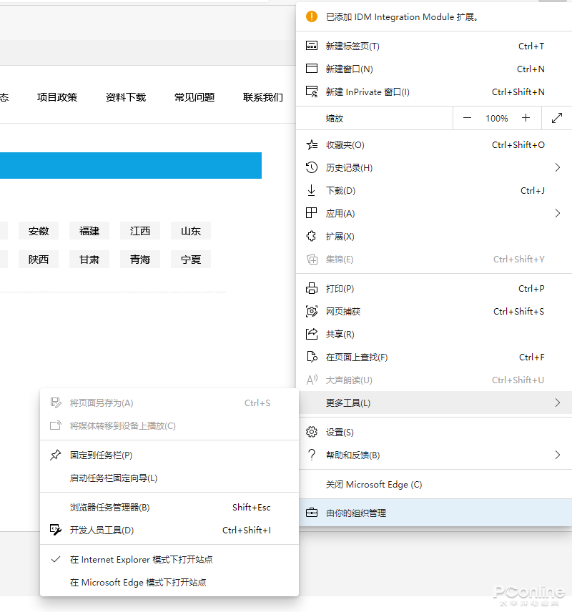Click the pin to taskbar icon (固定到任务栏)
The image size is (572, 612).
pyautogui.click(x=56, y=455)
